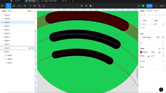This screenshot has width=166, height=93.
Task: Open the Resources components tool
Action: pyautogui.click(x=35, y=6)
